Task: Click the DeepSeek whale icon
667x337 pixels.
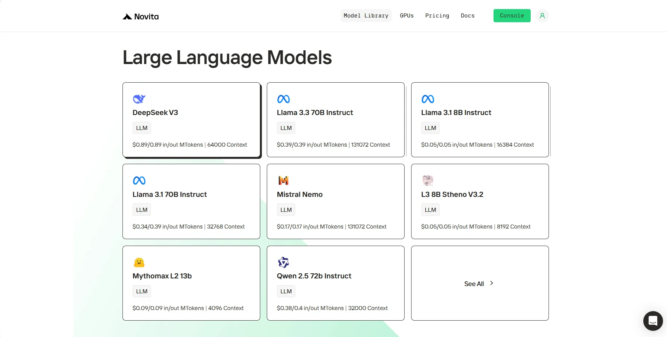Action: click(139, 99)
